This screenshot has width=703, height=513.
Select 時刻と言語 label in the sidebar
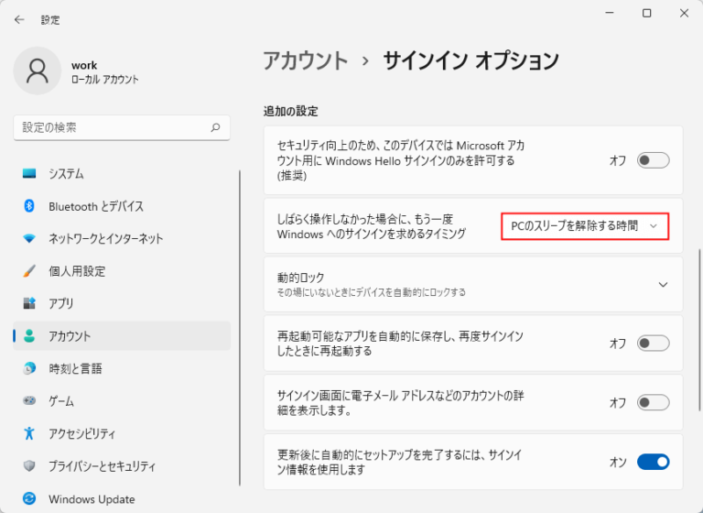pos(75,368)
